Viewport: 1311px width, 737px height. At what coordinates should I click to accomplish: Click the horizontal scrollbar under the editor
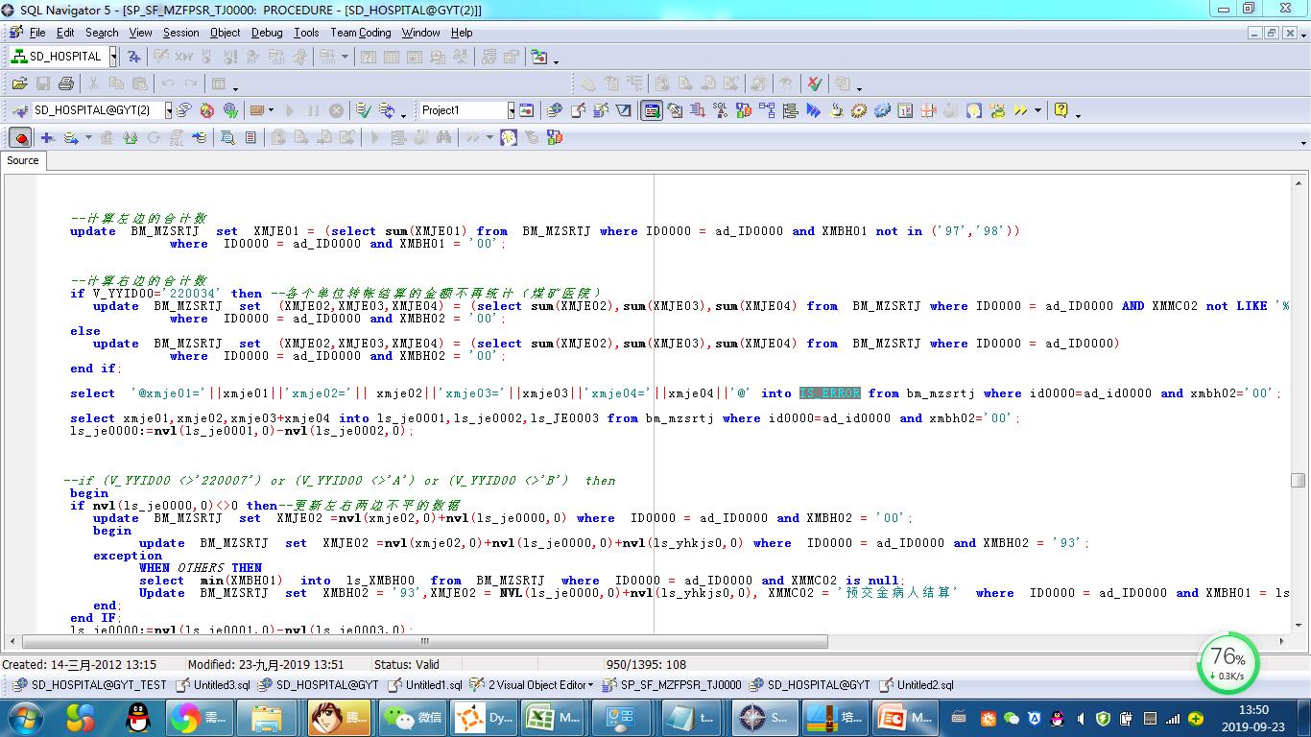422,642
